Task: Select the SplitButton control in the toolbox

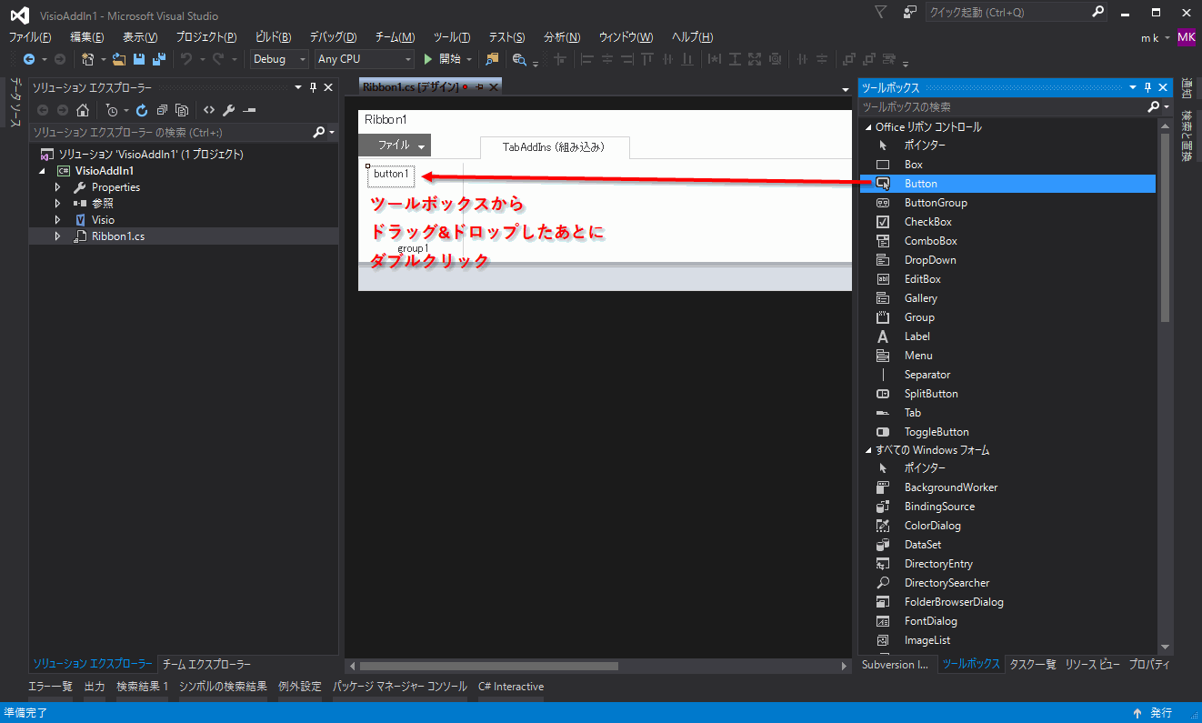Action: coord(1007,394)
